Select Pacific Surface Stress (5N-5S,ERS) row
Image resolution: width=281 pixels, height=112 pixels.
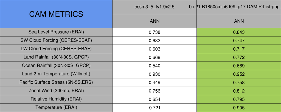pos(56,82)
